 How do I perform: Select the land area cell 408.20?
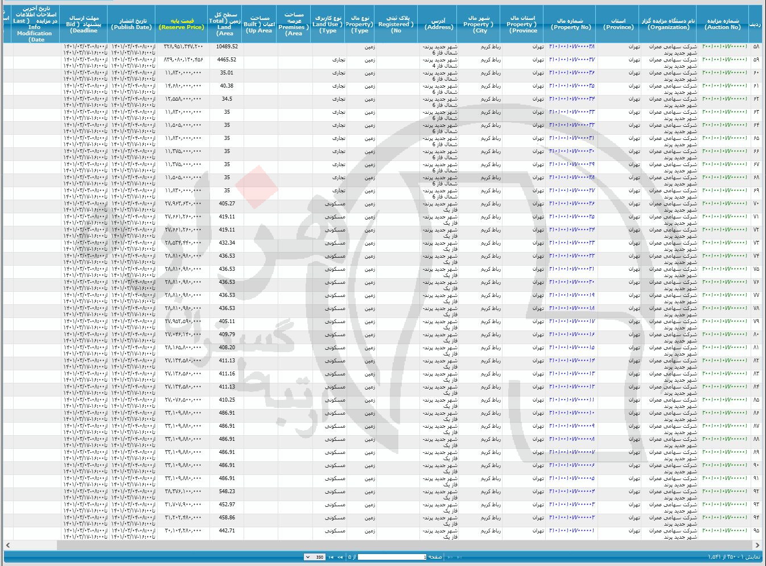226,348
